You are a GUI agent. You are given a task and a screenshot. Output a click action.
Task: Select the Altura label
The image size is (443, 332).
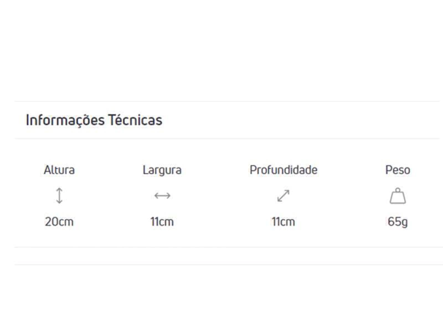click(x=59, y=170)
